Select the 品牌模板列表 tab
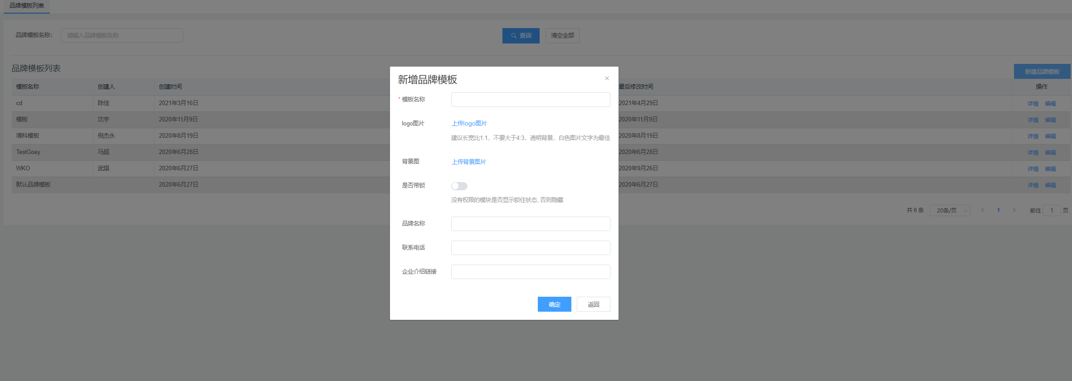 pyautogui.click(x=27, y=6)
